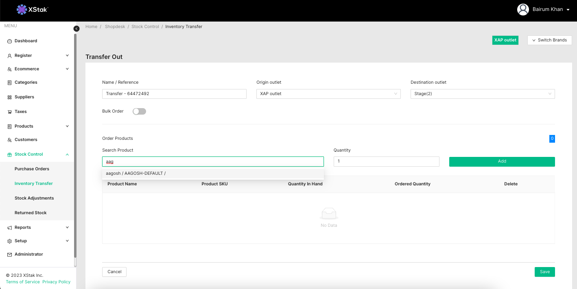Collapse the Stock Control menu
Screen dimensions: 577x289
coord(67,154)
